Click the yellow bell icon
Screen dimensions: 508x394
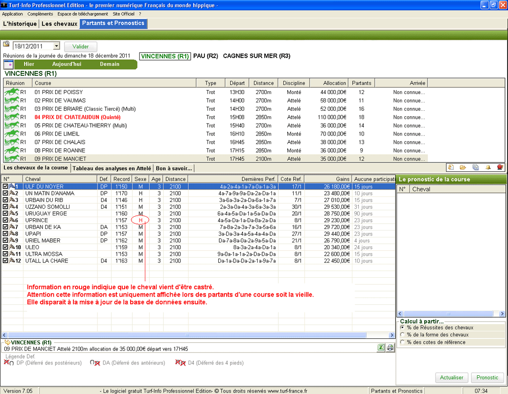tap(488, 167)
